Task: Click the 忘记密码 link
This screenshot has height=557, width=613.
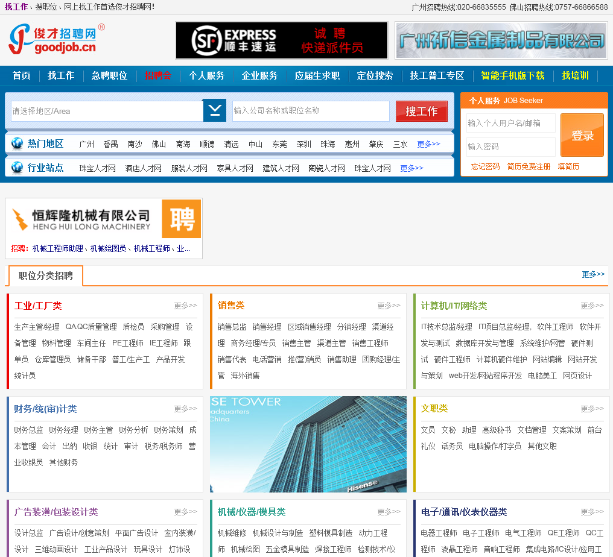Action: (x=485, y=166)
